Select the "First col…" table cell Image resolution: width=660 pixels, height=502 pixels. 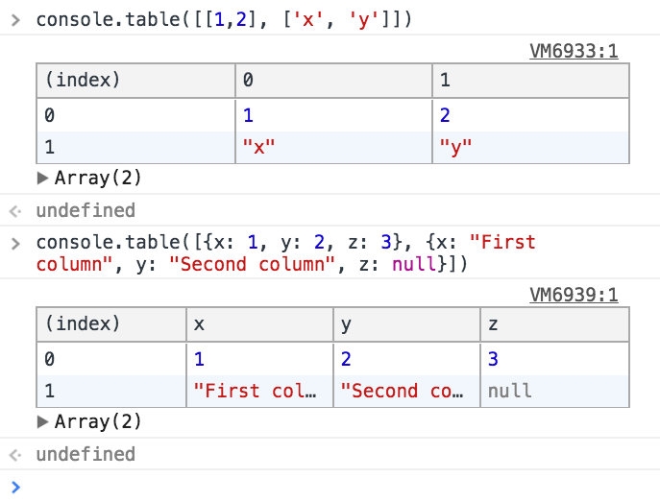tap(257, 391)
